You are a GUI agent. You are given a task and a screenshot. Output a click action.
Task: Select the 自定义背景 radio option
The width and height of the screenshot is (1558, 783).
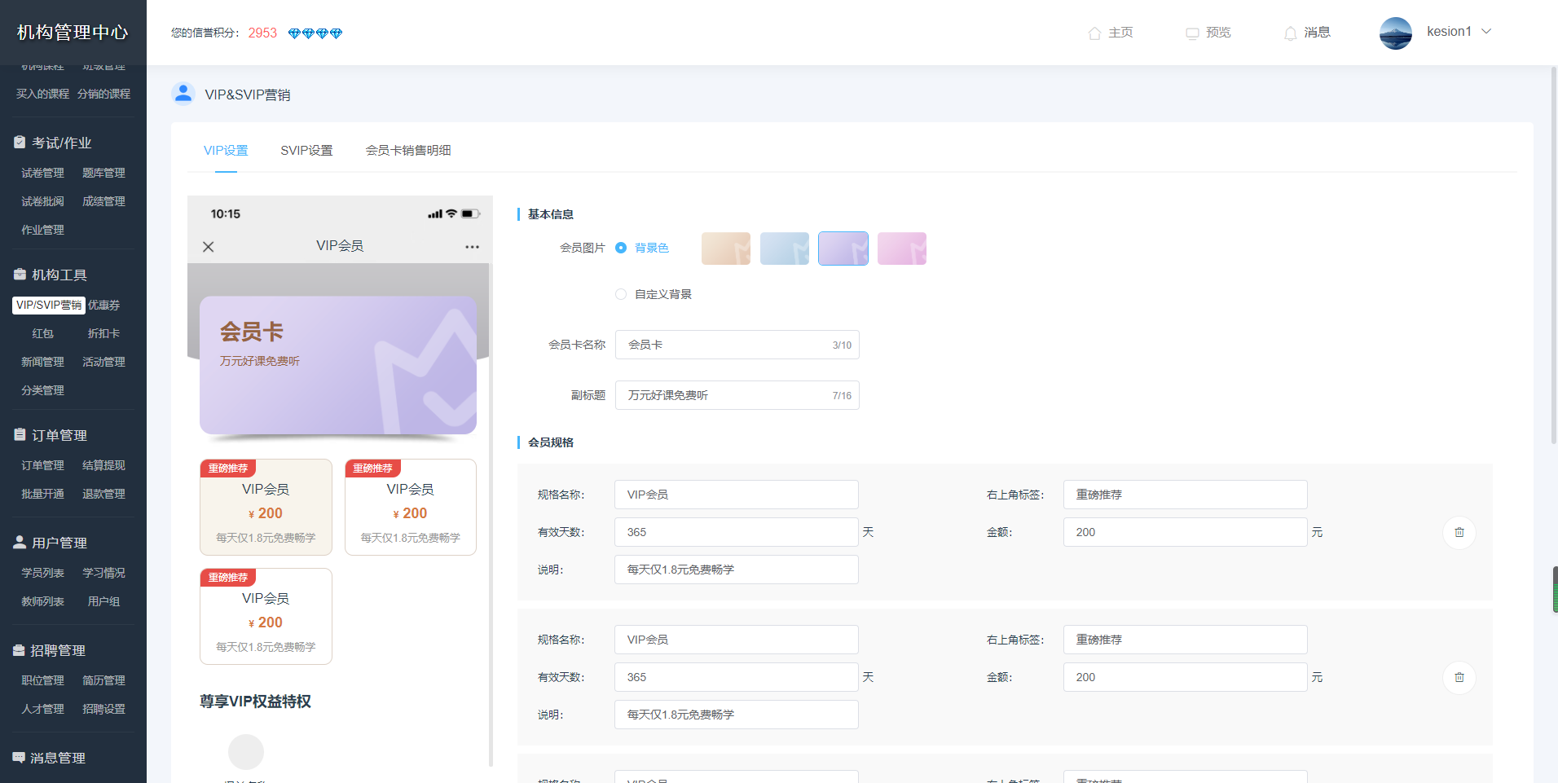621,294
